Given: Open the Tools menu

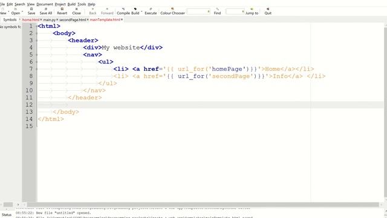Looking at the screenshot, I should pyautogui.click(x=82, y=4).
